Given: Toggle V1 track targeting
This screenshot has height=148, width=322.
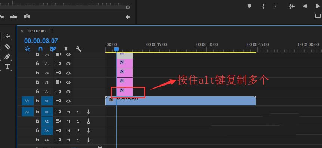Looking at the screenshot, I should coord(47,101).
